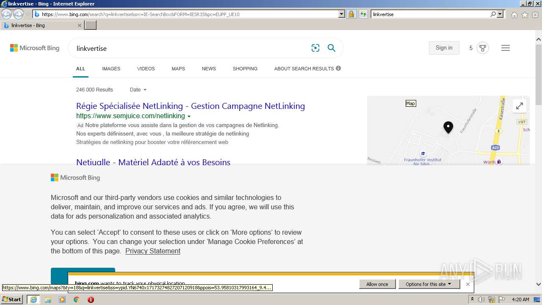Switch to the NEWS tab
The height and width of the screenshot is (305, 542).
point(209,69)
